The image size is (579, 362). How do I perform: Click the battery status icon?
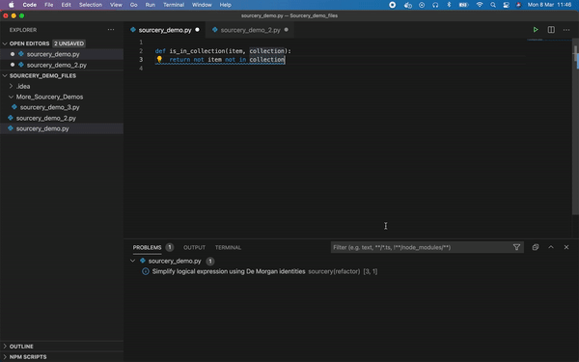(x=463, y=5)
